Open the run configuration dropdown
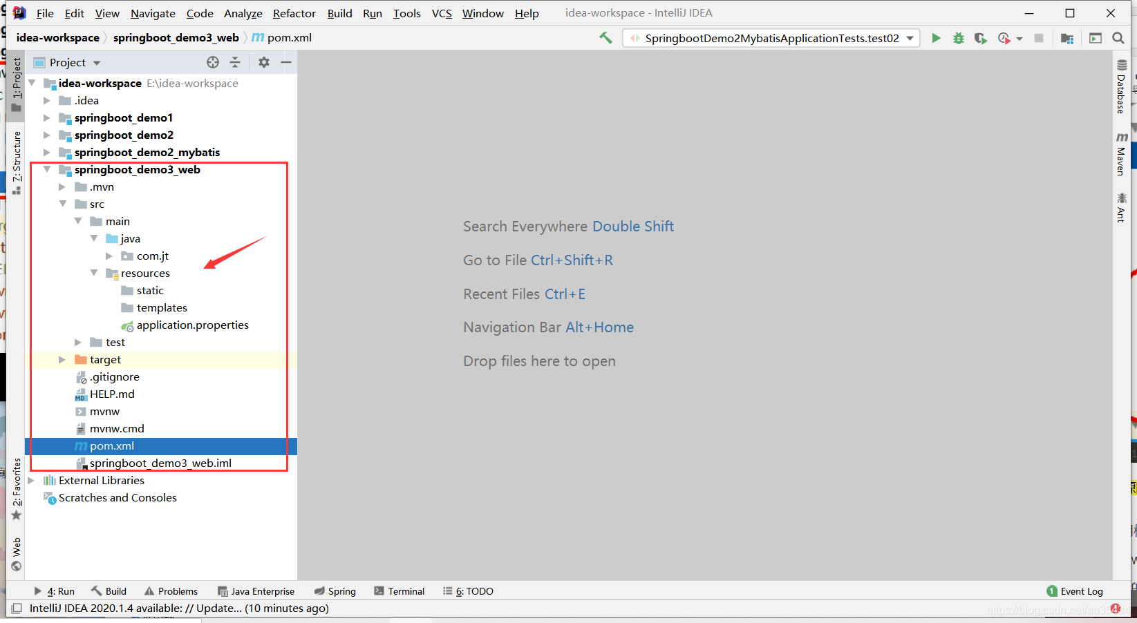The image size is (1137, 623). point(771,38)
